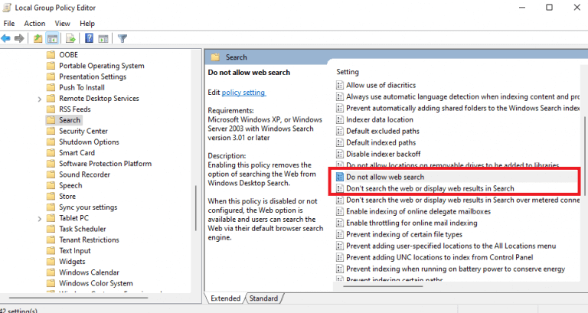Click the folder icon beside Security Center

click(x=51, y=131)
